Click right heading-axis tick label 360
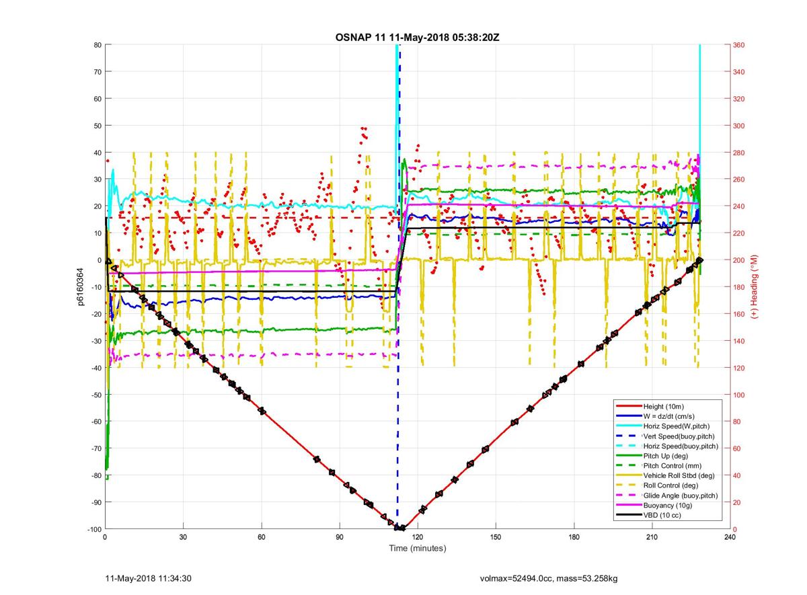The image size is (807, 595). point(740,45)
